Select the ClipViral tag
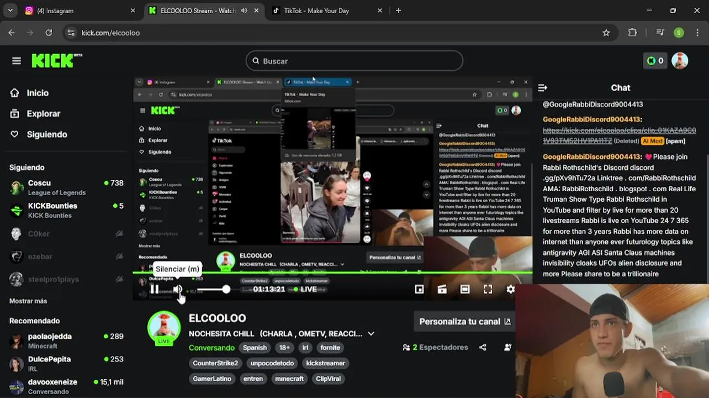This screenshot has height=398, width=709. point(329,379)
